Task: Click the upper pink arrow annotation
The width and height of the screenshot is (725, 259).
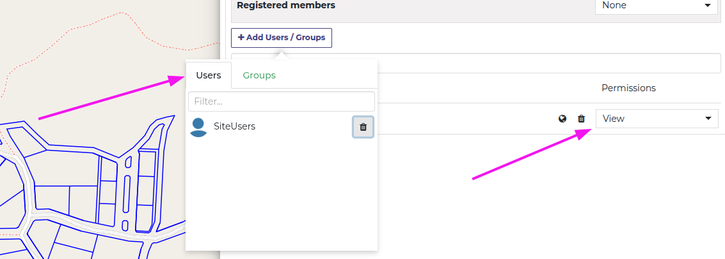Action: [111, 99]
